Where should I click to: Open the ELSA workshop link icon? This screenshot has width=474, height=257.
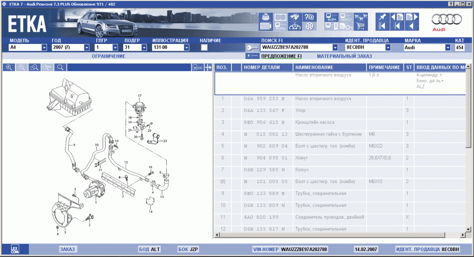point(331,17)
